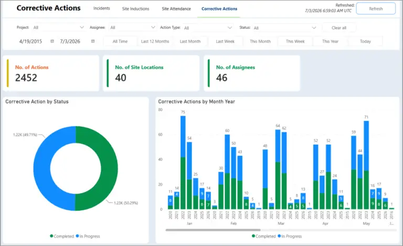Apply the This Year filter

(330, 41)
